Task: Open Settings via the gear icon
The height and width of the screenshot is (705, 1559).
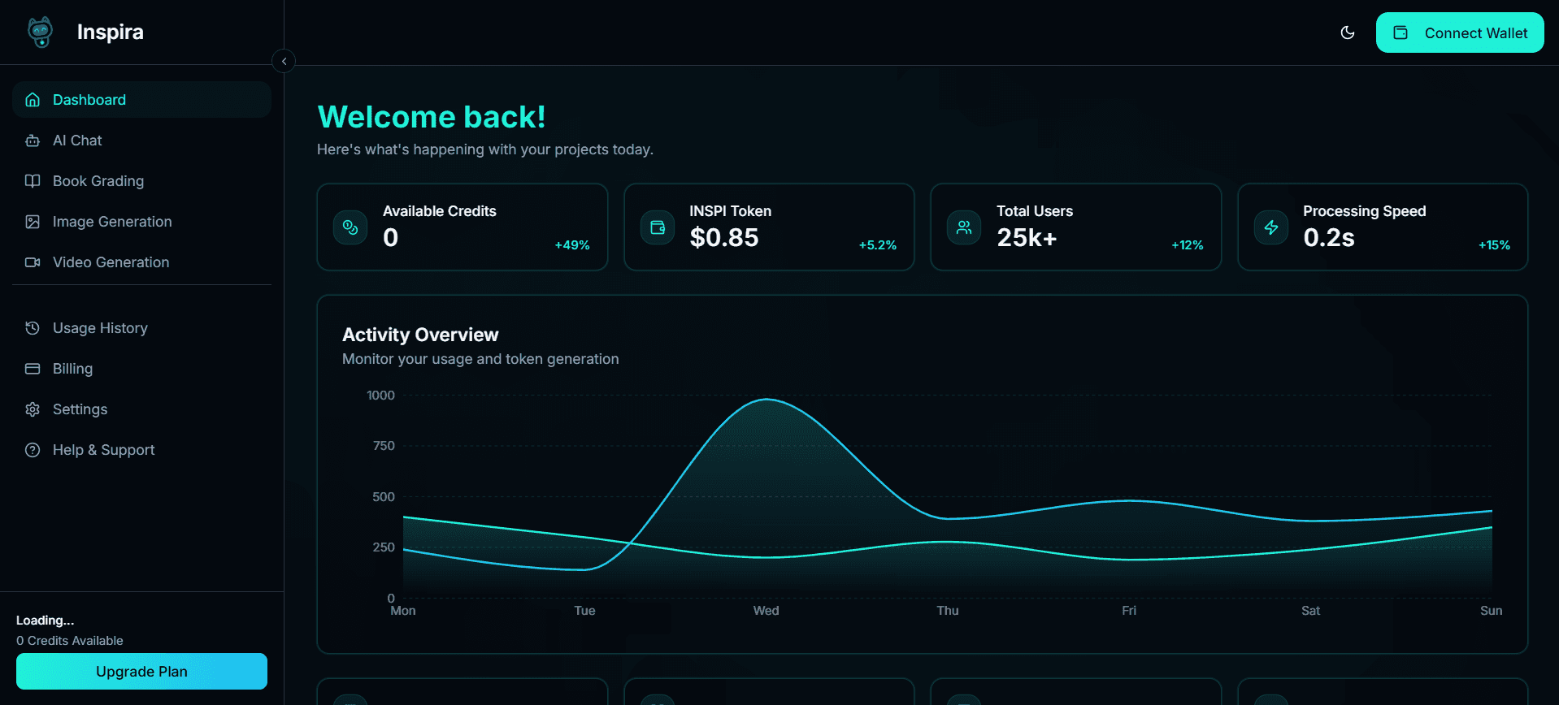Action: click(x=33, y=409)
